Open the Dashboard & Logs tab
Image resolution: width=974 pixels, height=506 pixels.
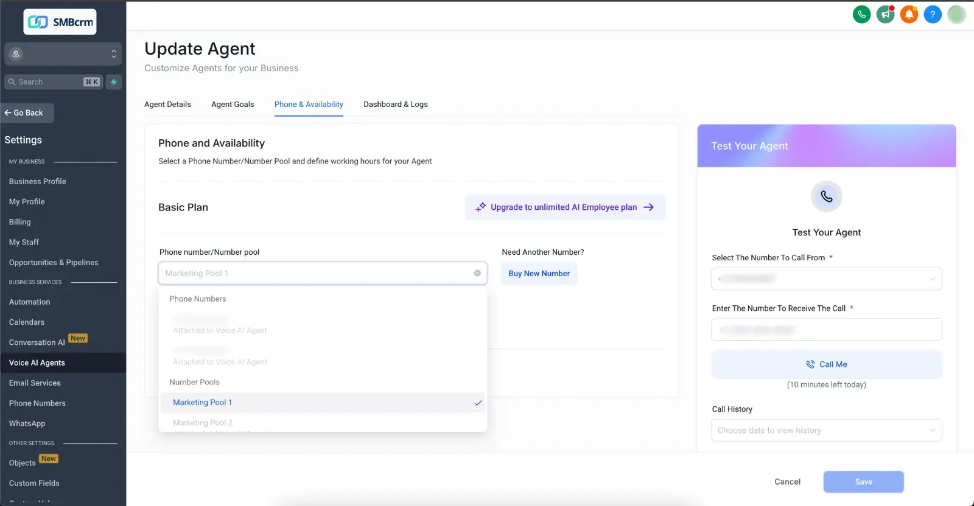[396, 104]
